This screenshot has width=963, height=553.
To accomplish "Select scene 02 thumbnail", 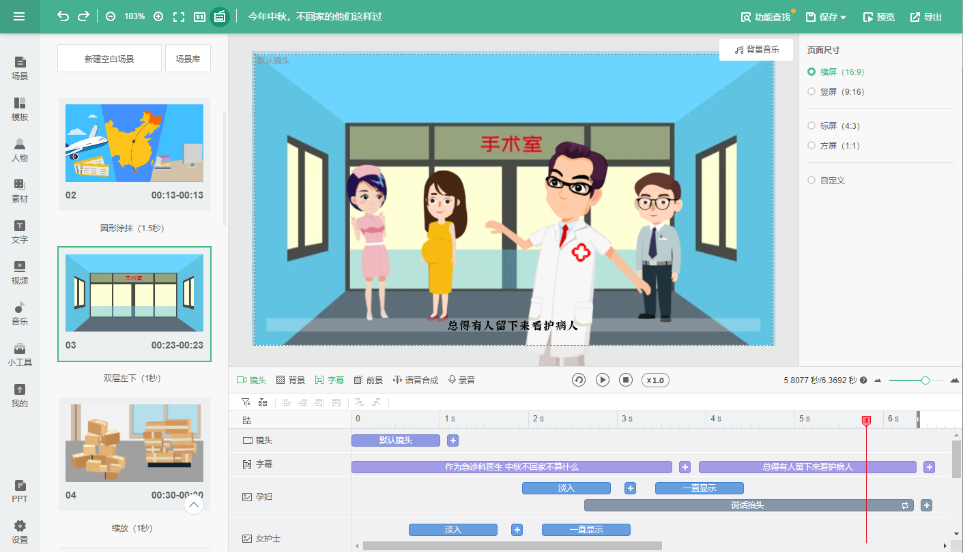I will 134,143.
